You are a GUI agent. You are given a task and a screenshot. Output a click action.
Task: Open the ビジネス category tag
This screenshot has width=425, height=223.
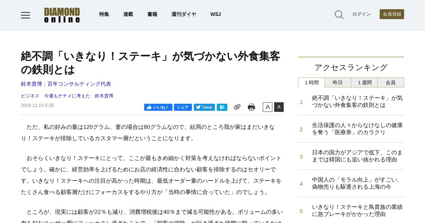(x=30, y=96)
